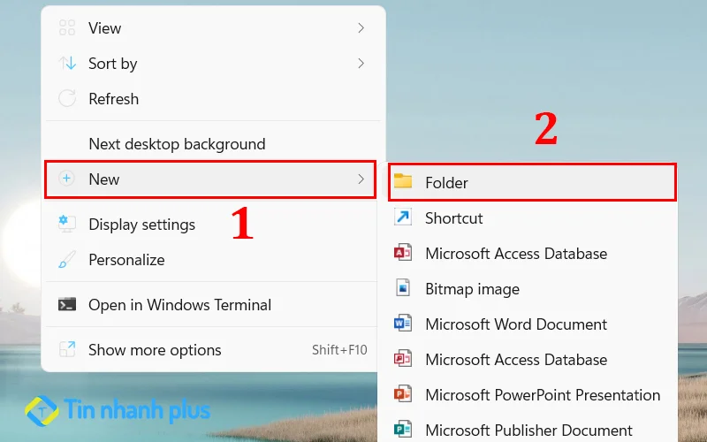Select Next desktop background

(x=177, y=144)
